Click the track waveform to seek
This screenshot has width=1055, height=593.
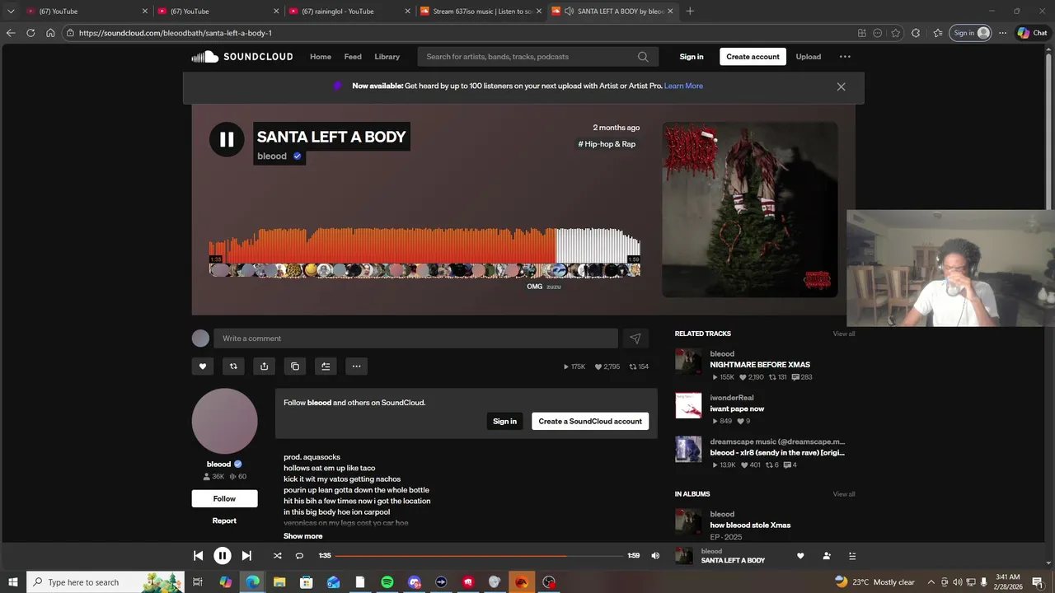(424, 245)
